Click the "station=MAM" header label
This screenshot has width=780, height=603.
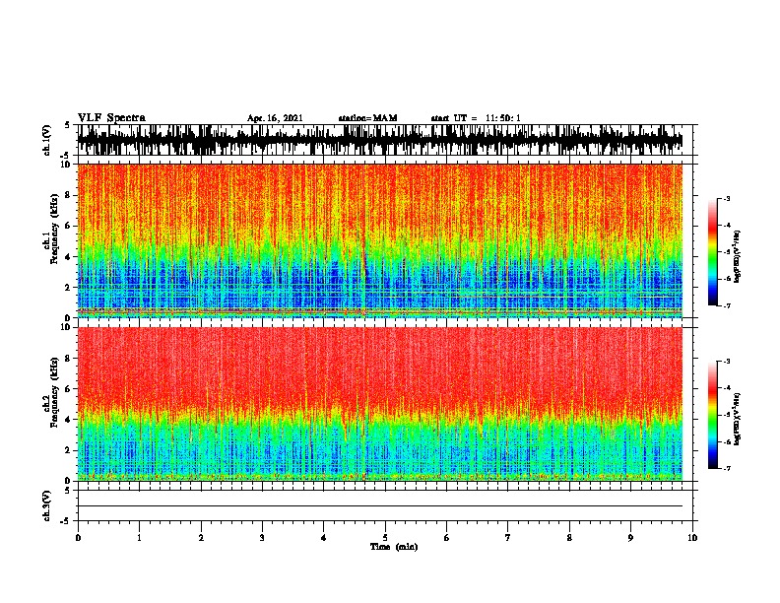point(367,118)
